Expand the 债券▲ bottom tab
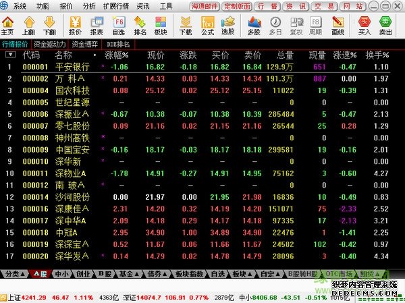The width and height of the screenshot is (405, 303). pyautogui.click(x=157, y=274)
